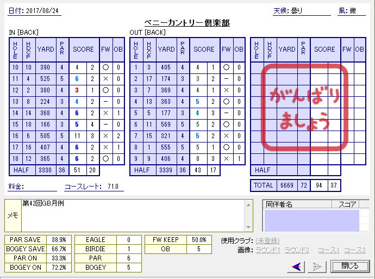The height and width of the screenshot is (279, 375).
Task: Open the ラウンド1 image link
Action: (267, 250)
